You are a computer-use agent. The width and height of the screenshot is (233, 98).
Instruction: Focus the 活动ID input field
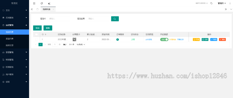(x=59, y=19)
